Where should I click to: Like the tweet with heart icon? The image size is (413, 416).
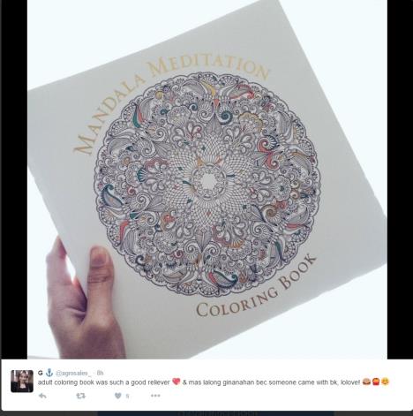tap(118, 396)
